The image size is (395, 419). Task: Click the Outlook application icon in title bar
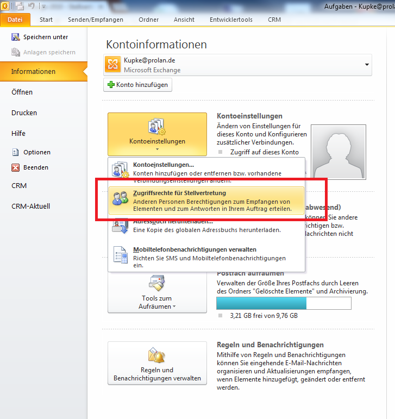(x=5, y=6)
